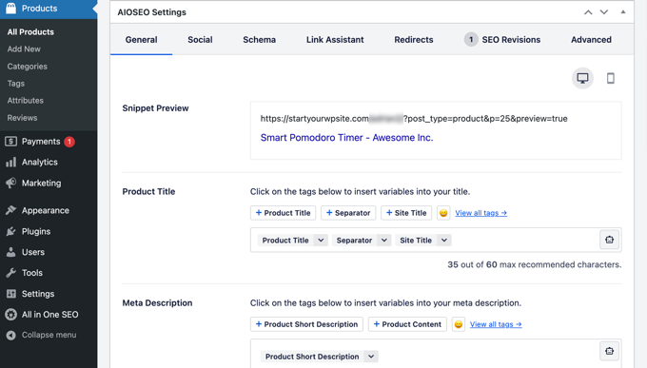Click the Users person icon
This screenshot has width=647, height=368.
11,252
